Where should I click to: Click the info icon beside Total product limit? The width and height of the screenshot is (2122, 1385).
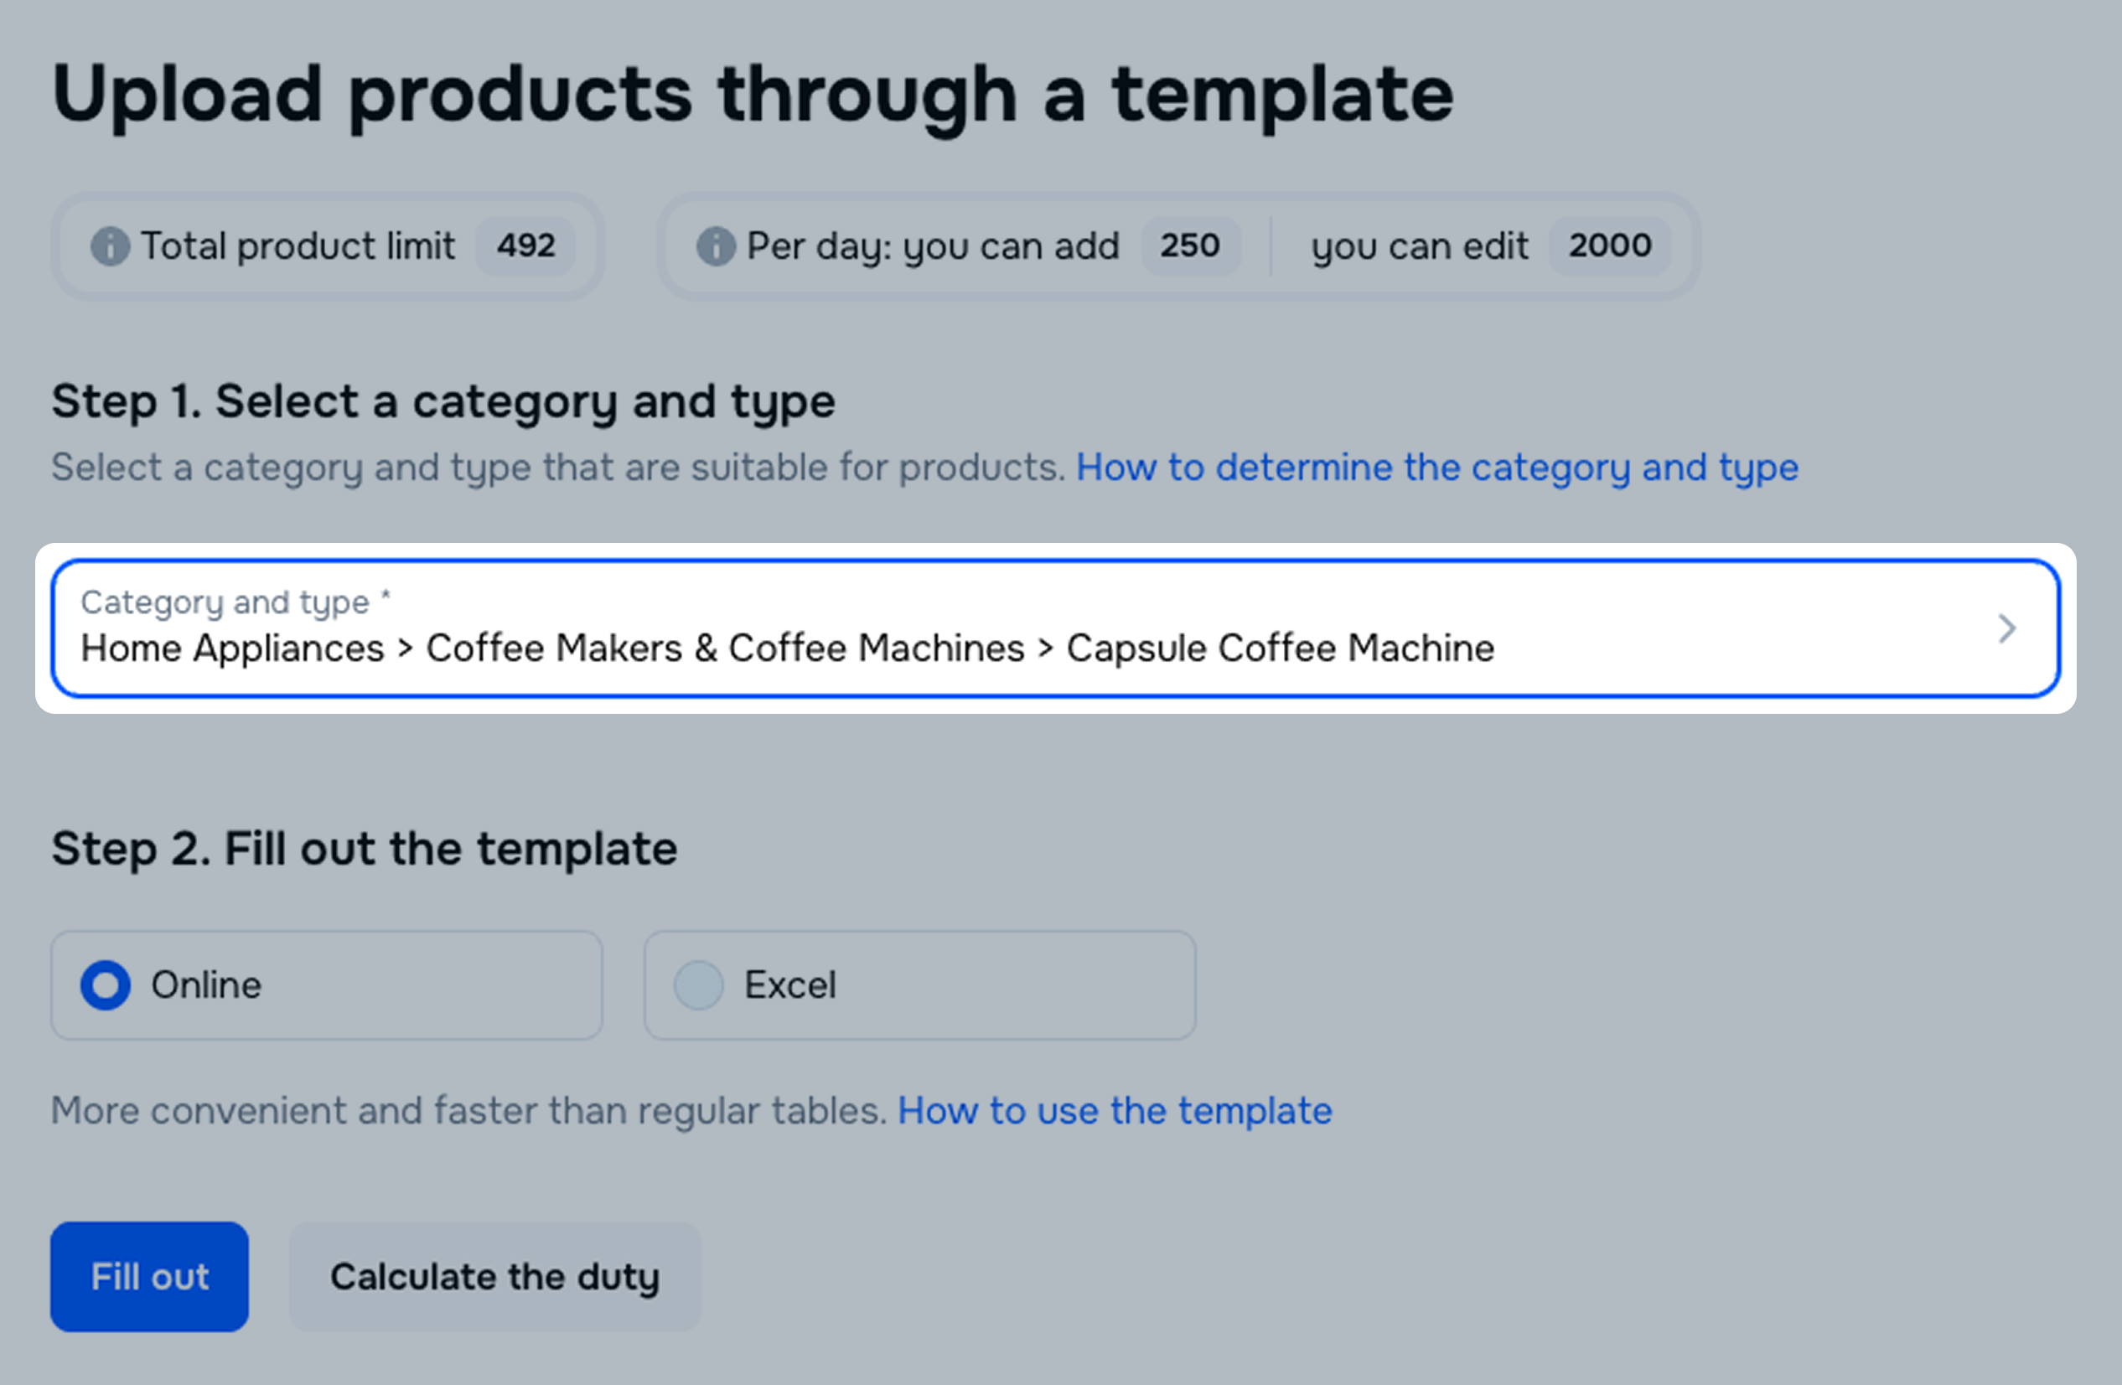pyautogui.click(x=110, y=246)
